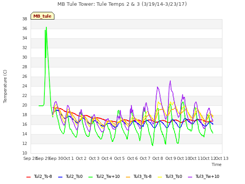Click the purple Tul3_Tw+10 legend swatch
Screen dimensions: 245x184
(x=190, y=177)
